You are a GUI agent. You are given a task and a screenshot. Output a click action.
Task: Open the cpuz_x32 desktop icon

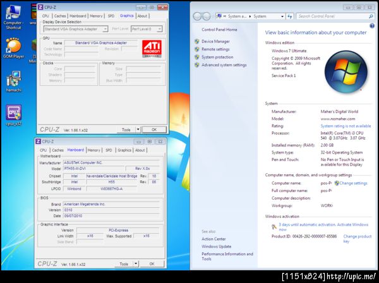coord(13,115)
